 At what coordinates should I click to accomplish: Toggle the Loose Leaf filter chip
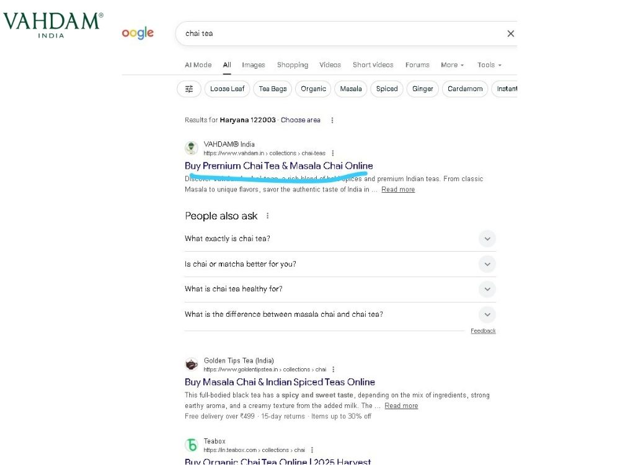(227, 89)
